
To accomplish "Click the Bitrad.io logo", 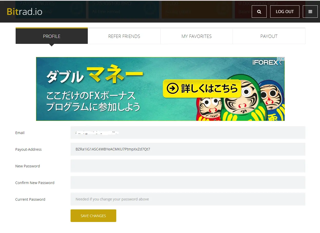I will click(25, 12).
